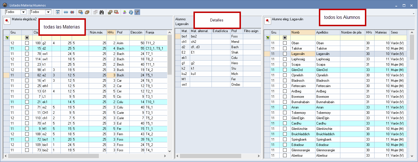Click the Núm.máx. column header
Viewport: 418px width, 162px height.
pos(98,32)
